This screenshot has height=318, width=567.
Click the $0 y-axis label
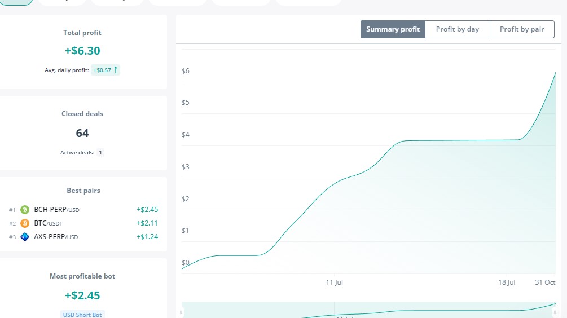[x=186, y=263]
